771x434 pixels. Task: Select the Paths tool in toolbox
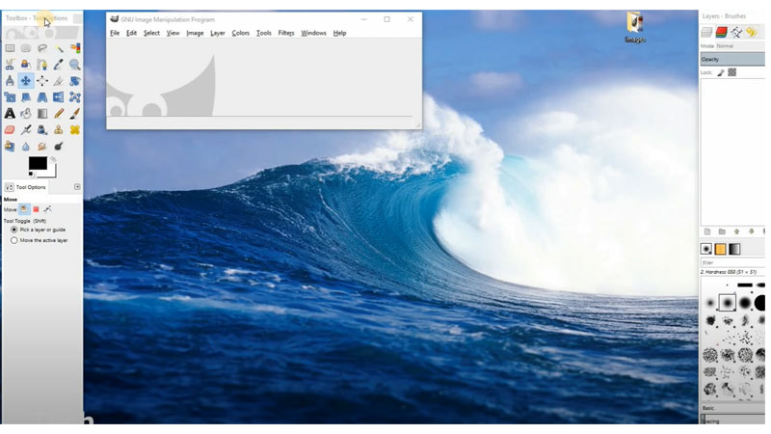[x=42, y=65]
